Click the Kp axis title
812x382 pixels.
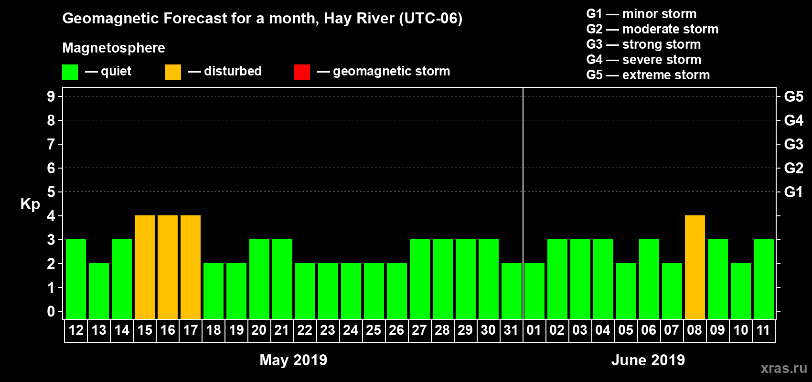pos(30,204)
